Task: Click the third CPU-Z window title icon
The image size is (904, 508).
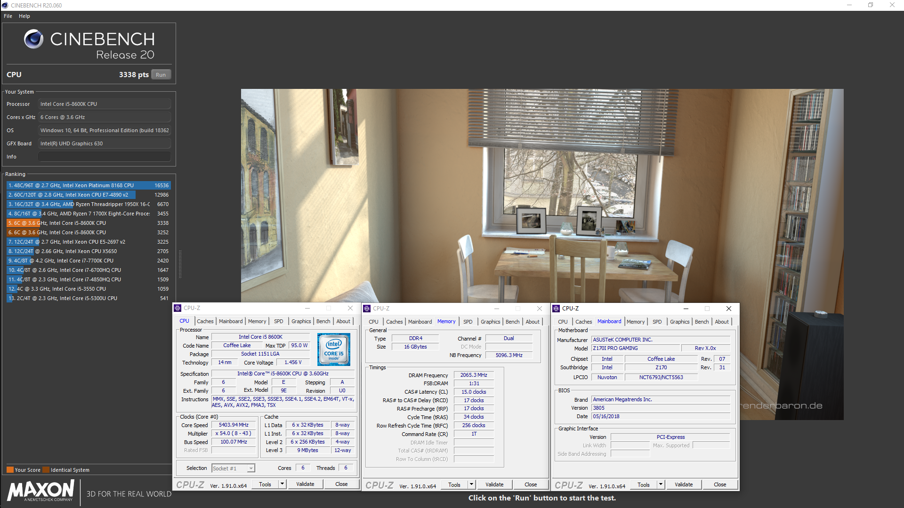Action: 556,309
